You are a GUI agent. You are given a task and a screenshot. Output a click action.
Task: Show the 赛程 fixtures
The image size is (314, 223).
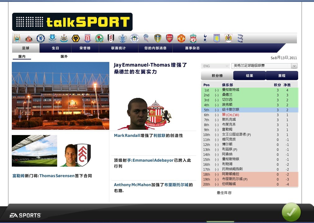(282, 76)
